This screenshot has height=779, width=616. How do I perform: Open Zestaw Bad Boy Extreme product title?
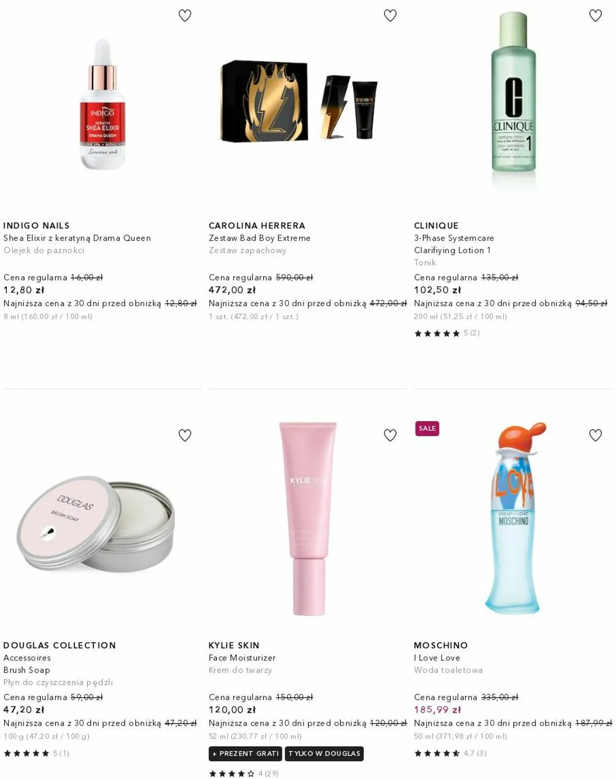(x=260, y=238)
